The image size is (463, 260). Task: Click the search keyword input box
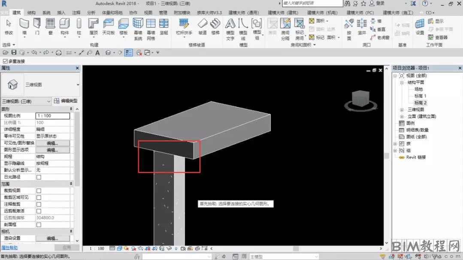point(312,3)
